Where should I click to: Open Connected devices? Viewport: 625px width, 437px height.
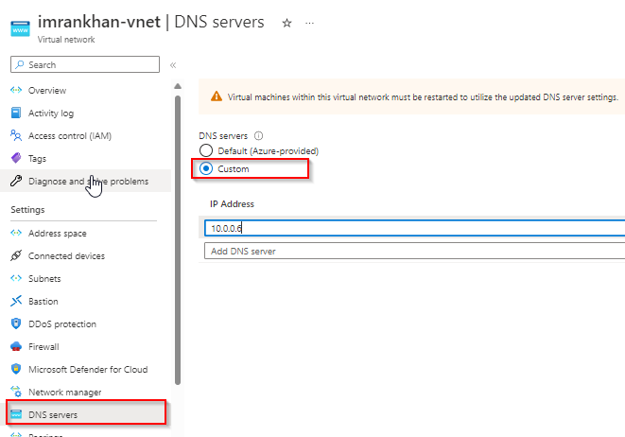[66, 256]
